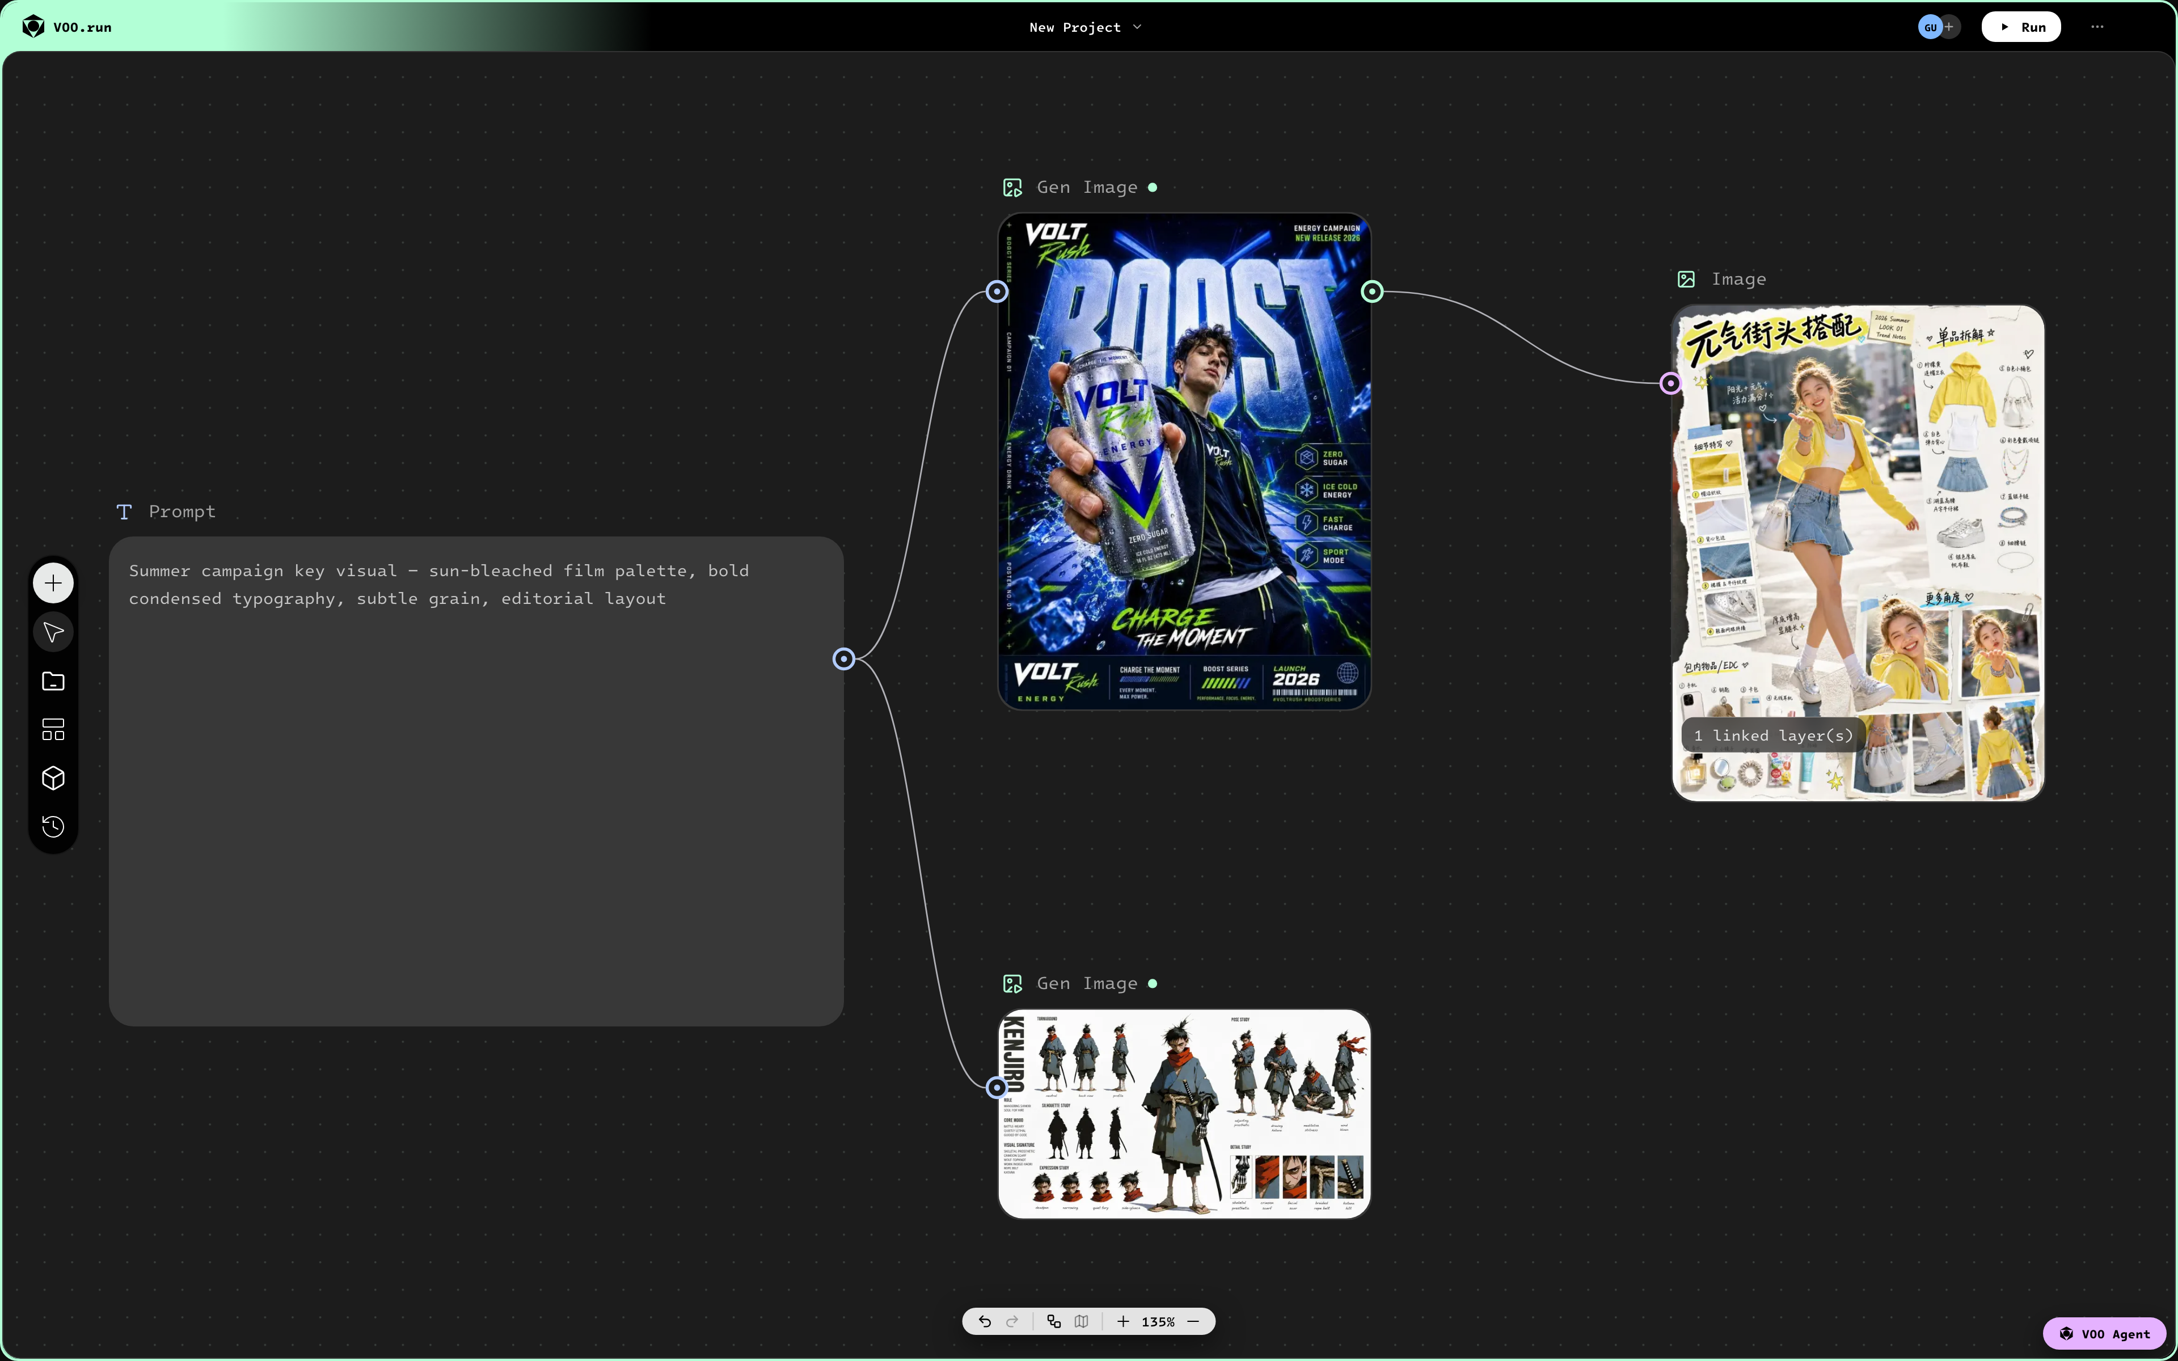Click the bottom Gen Image node icon

tap(1012, 984)
